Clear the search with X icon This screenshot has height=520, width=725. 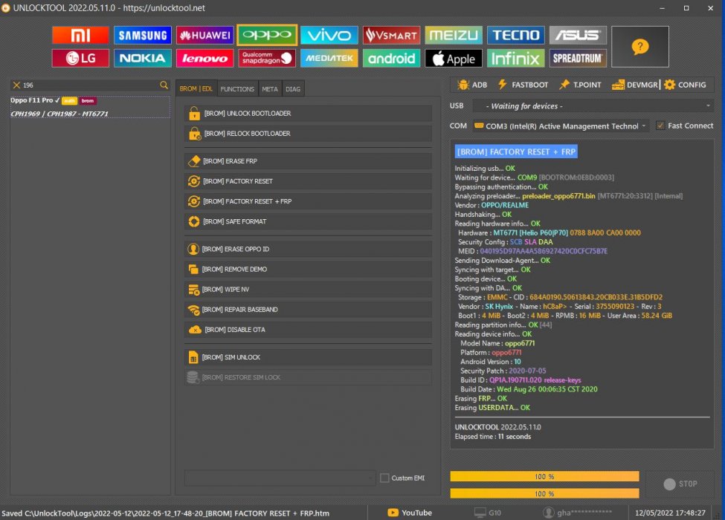tap(16, 85)
